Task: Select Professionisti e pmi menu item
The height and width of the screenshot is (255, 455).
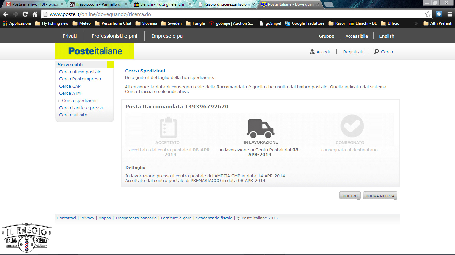Action: click(x=114, y=36)
